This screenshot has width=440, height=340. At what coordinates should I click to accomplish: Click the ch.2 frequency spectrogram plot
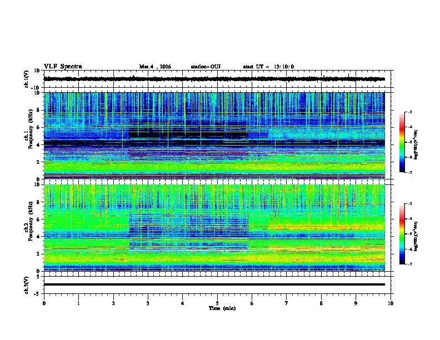214,228
